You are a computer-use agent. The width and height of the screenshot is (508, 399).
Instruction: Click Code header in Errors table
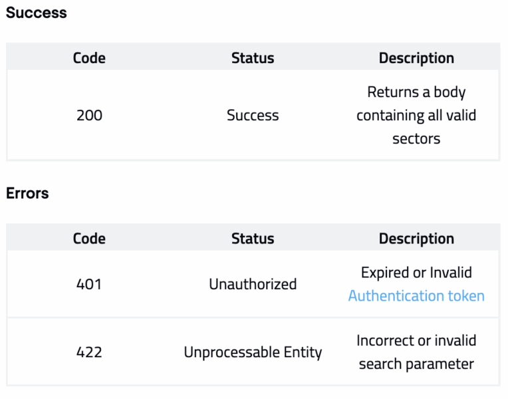tap(89, 239)
